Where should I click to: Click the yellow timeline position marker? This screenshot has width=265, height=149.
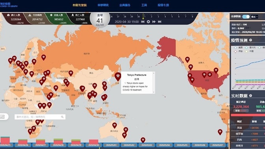(143, 17)
